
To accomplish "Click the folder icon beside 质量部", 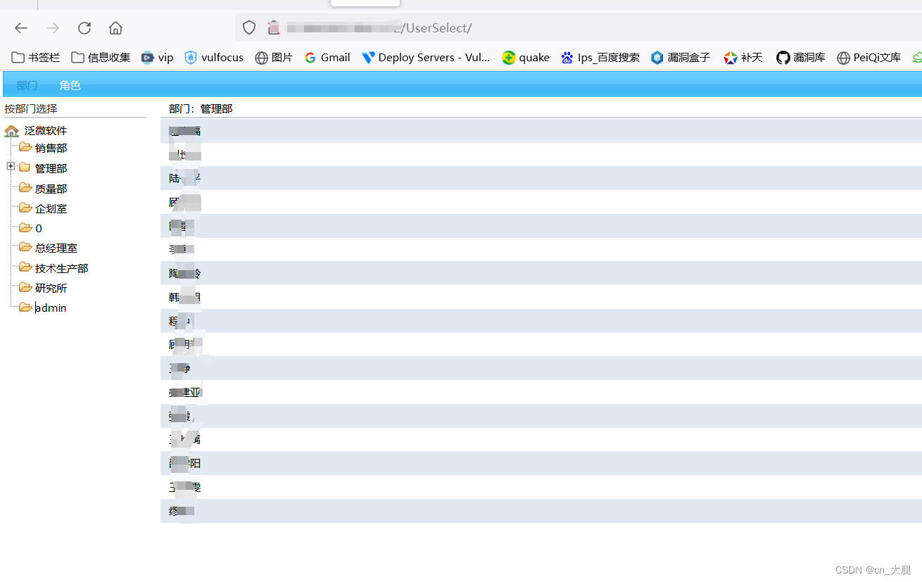I will (x=25, y=188).
